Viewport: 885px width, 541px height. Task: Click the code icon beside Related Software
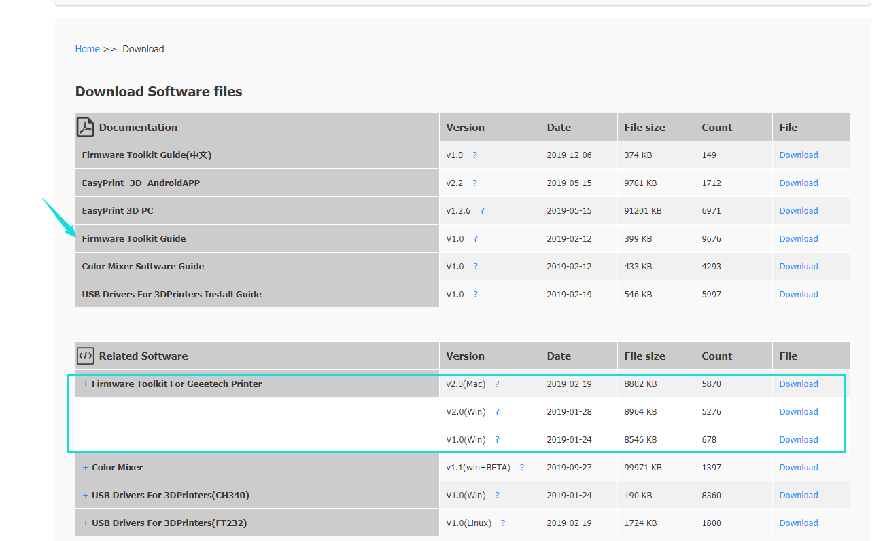(85, 356)
